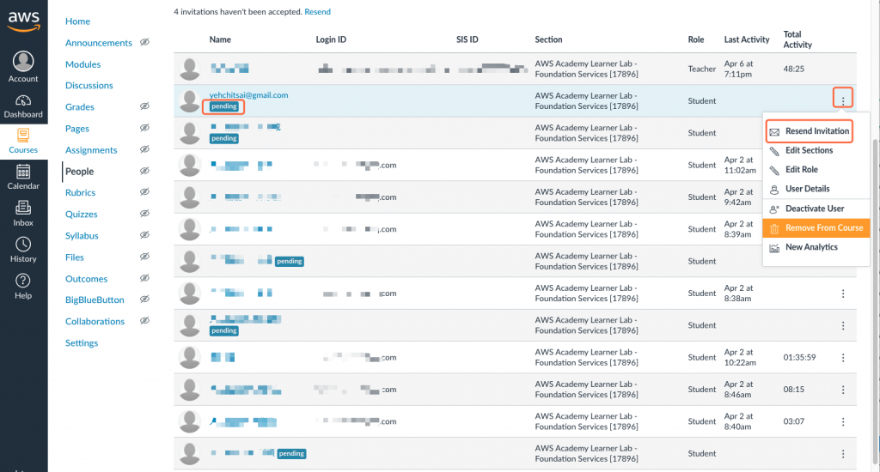The height and width of the screenshot is (472, 880).
Task: Open the Home course link
Action: [77, 21]
